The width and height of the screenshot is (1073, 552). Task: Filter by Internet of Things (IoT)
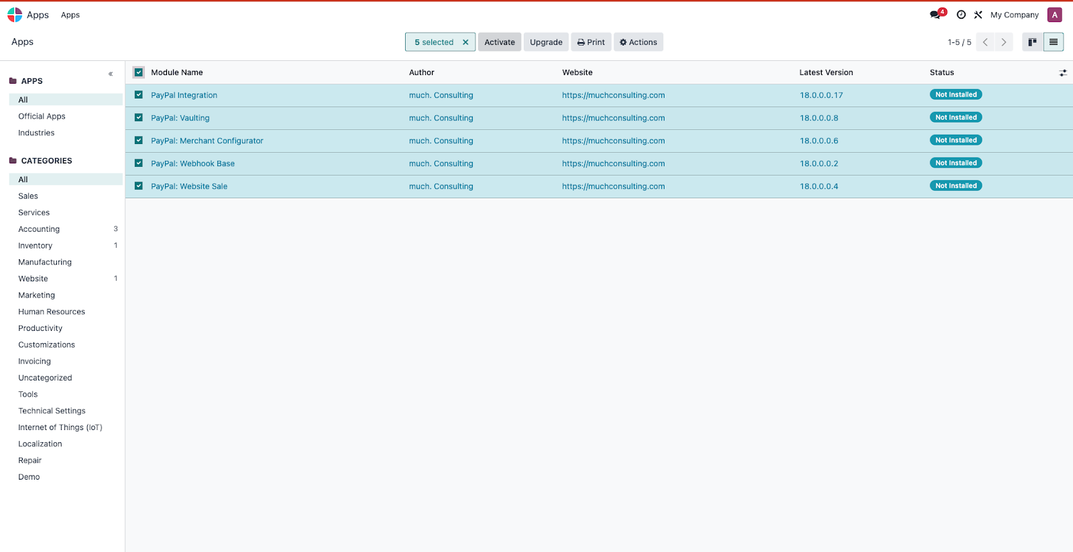pyautogui.click(x=66, y=427)
